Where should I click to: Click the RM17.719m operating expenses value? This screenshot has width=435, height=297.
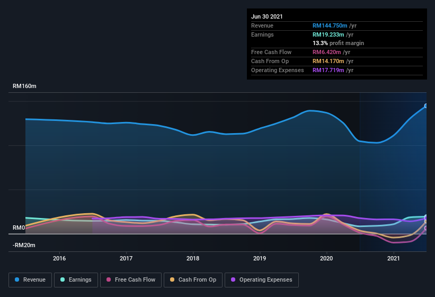(328, 70)
